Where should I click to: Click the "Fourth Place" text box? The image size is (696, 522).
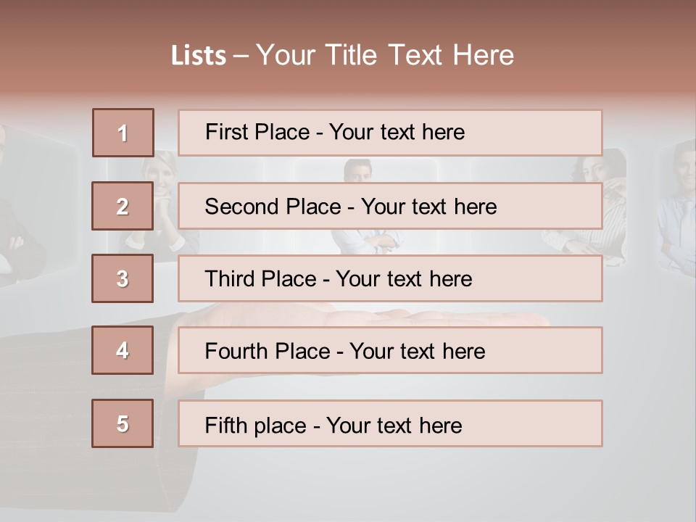[x=390, y=350]
